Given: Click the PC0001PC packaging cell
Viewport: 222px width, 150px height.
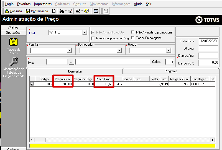Looking at the screenshot, I should pyautogui.click(x=200, y=84).
